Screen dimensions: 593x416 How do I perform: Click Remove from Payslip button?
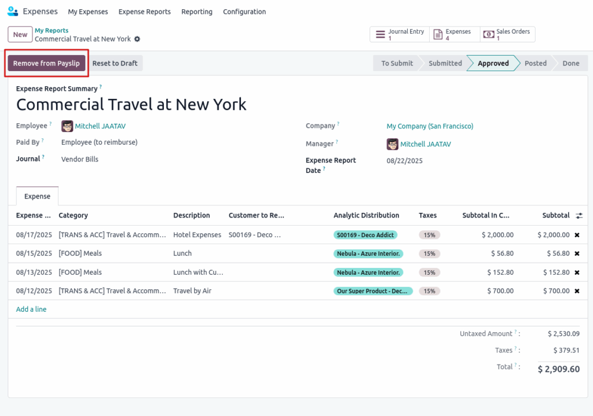click(x=46, y=64)
